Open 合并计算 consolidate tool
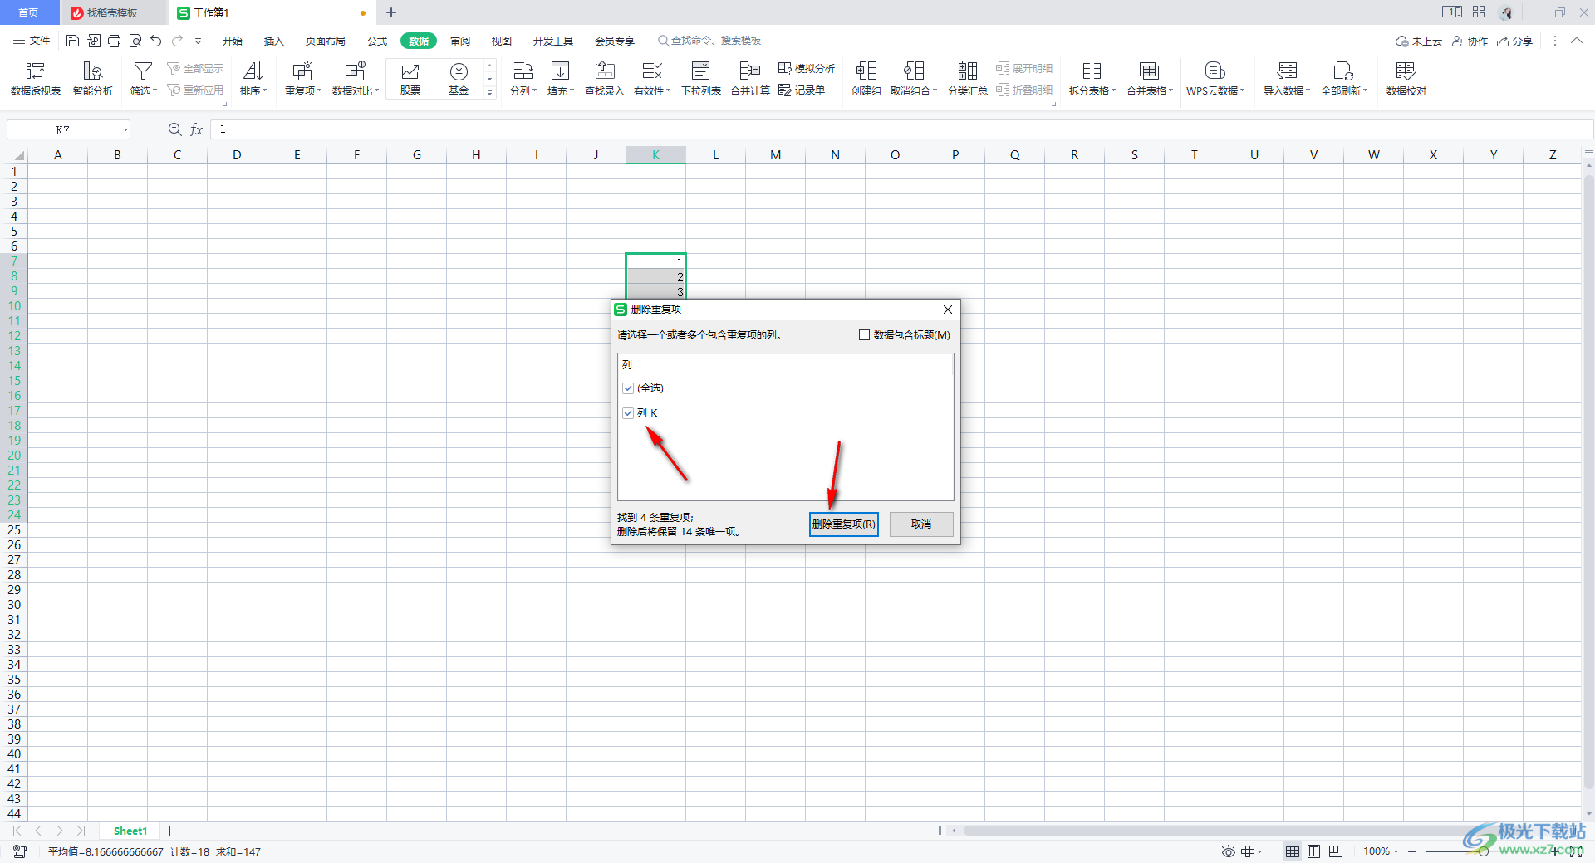This screenshot has width=1595, height=863. point(750,79)
